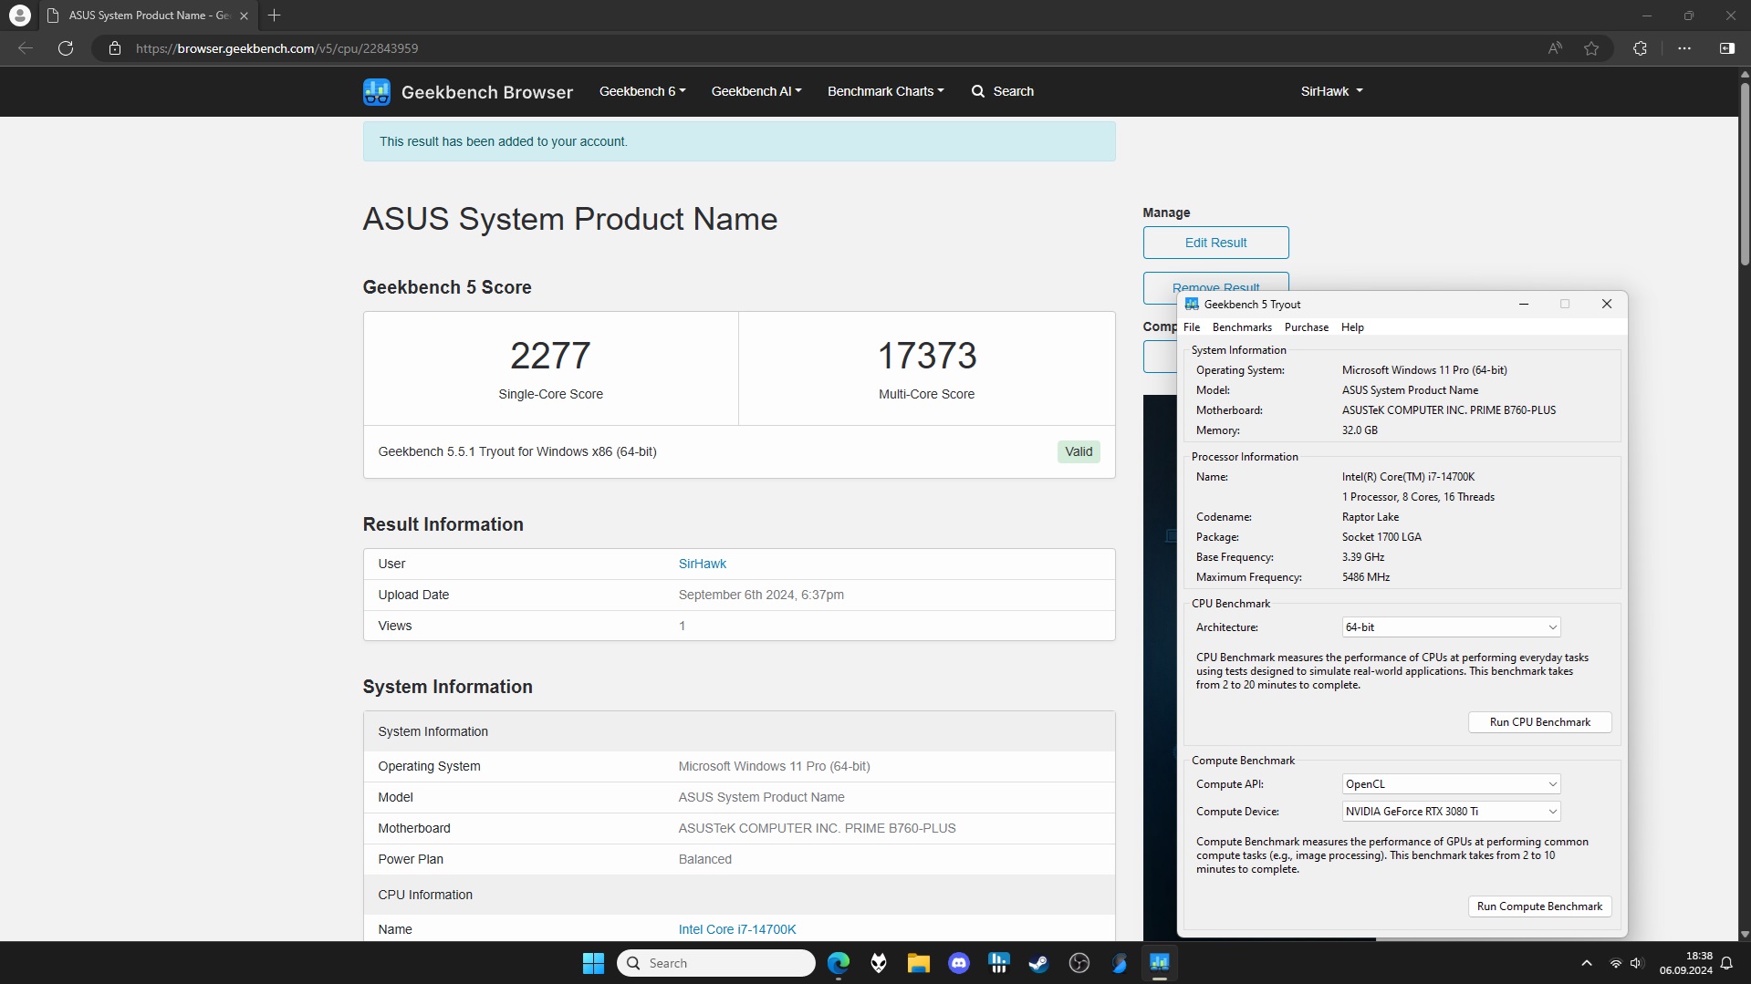Toggle the browser sidebar icon

(1727, 48)
